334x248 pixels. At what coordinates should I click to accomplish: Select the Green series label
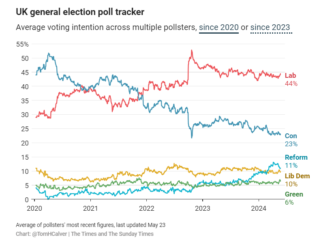tap(294, 195)
